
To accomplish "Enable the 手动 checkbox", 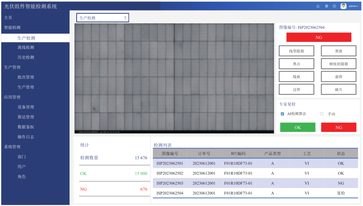I will click(322, 114).
